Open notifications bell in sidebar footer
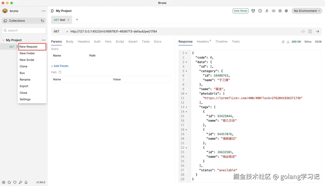The width and height of the screenshot is (325, 186). [26, 182]
